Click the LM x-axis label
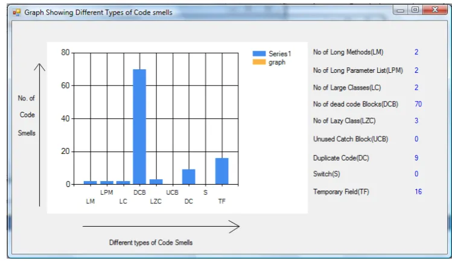Viewport: 452px width, 261px height. [91, 201]
